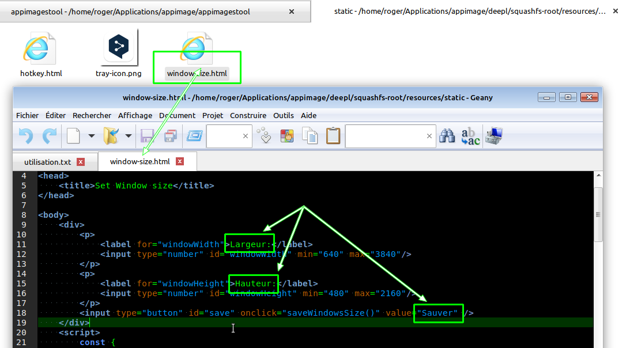This screenshot has height=348, width=630.
Task: Click the ab/ac Replace icon
Action: coord(470,137)
